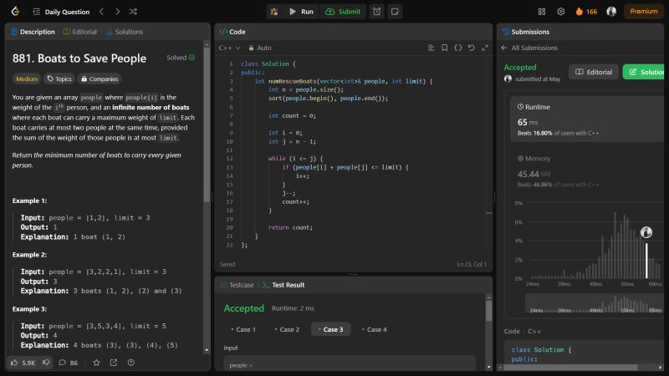Screen dimensions: 669x376
Task: Expand code editor to fullscreen
Action: pyautogui.click(x=485, y=48)
